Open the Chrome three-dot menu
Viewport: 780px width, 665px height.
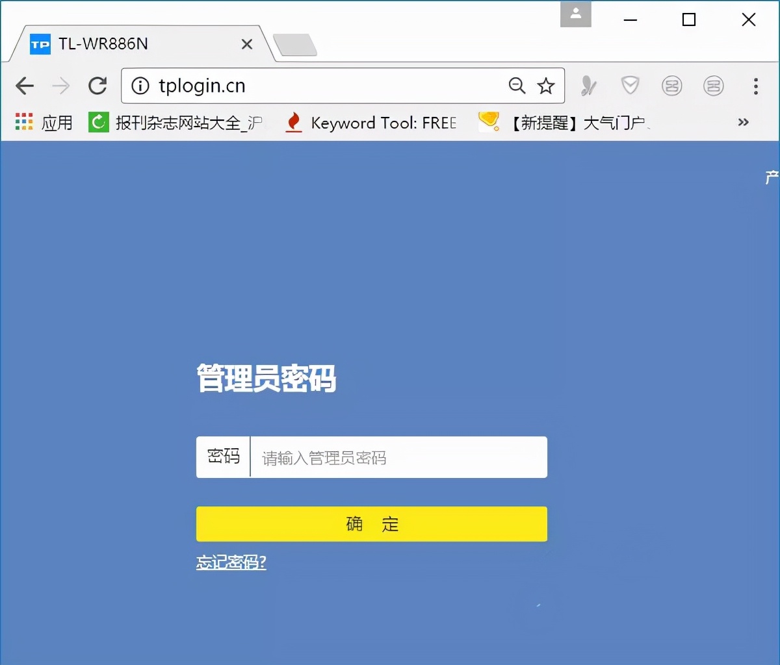pyautogui.click(x=755, y=86)
